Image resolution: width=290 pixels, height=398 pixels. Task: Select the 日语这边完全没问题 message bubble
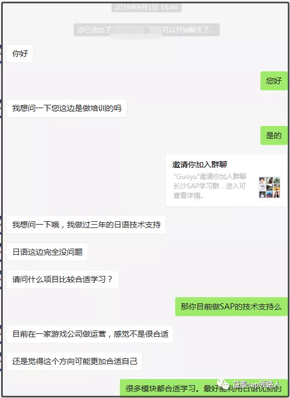point(47,252)
